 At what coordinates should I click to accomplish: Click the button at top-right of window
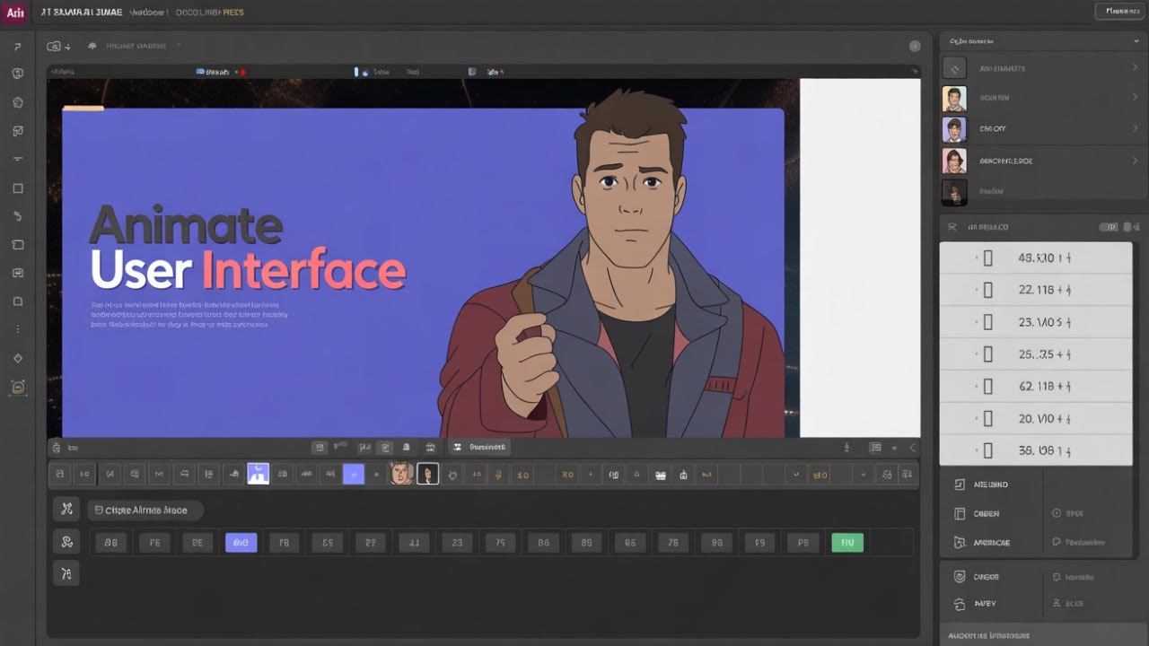pos(1119,12)
